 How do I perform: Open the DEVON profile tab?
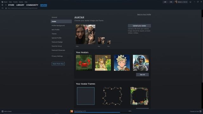44,5
